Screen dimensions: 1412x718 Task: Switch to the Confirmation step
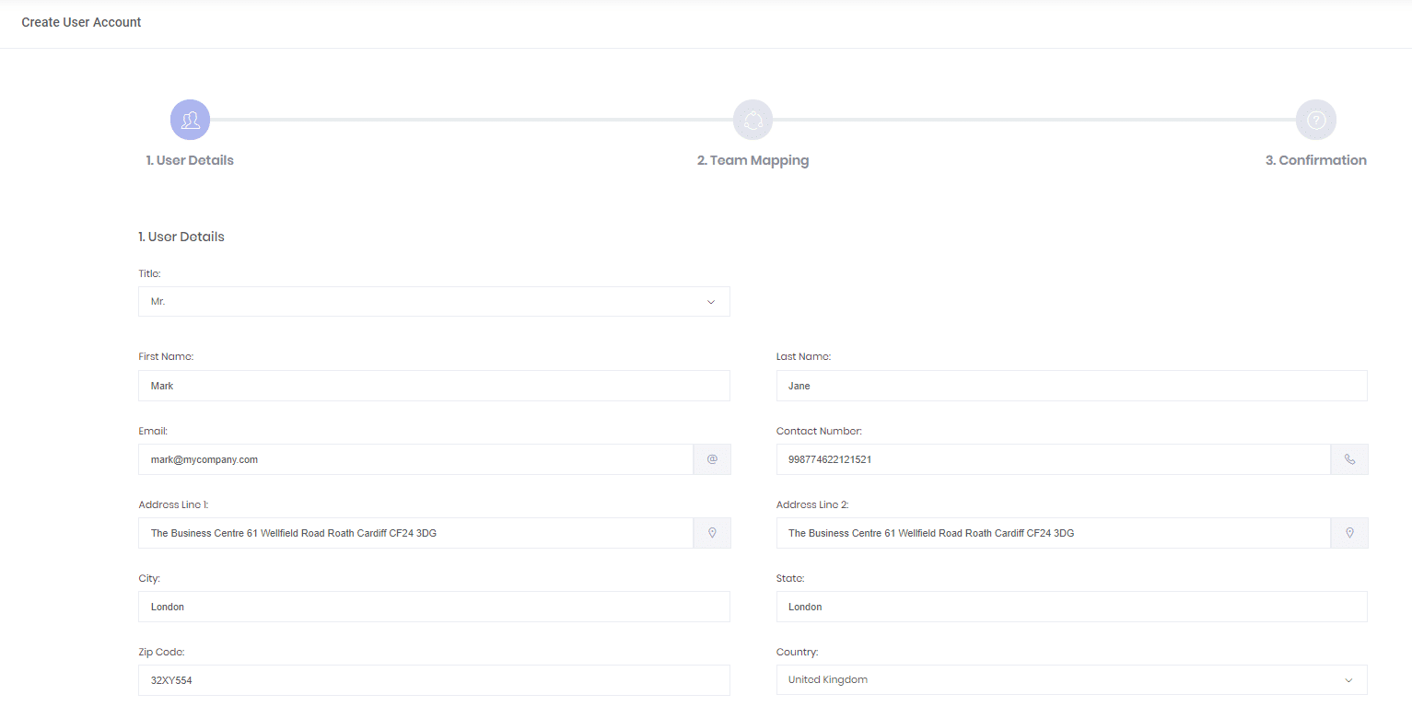tap(1315, 159)
